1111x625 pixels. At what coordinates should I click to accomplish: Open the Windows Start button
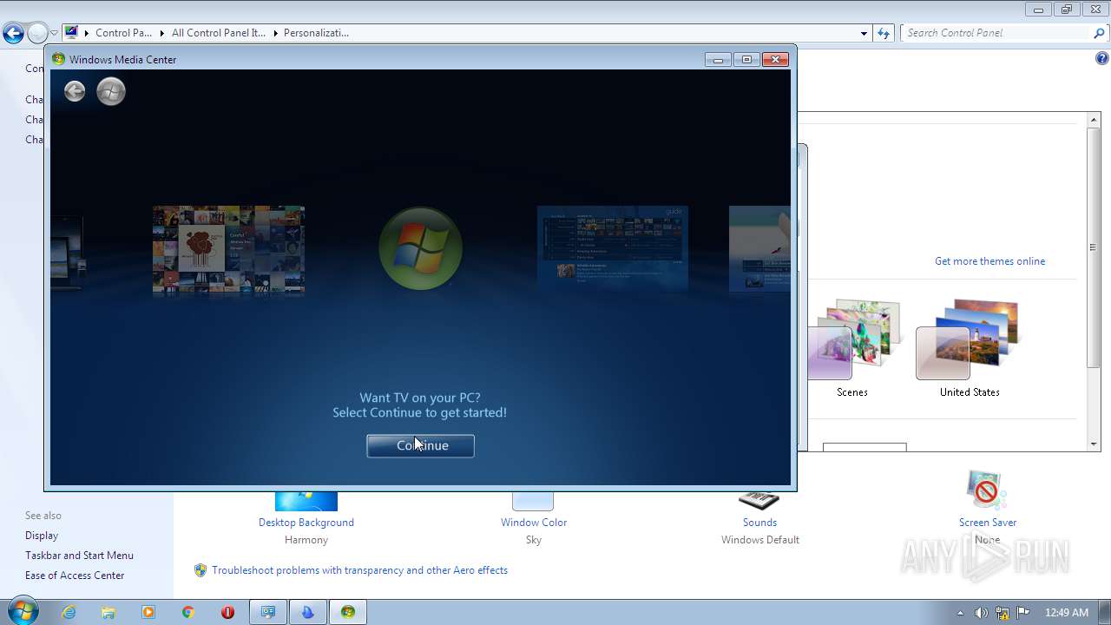pos(22,611)
